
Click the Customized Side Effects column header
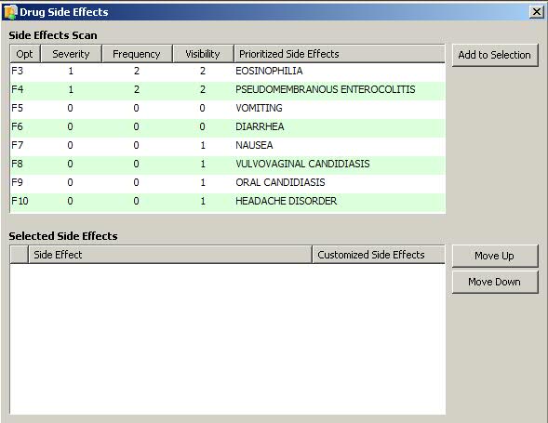point(379,255)
